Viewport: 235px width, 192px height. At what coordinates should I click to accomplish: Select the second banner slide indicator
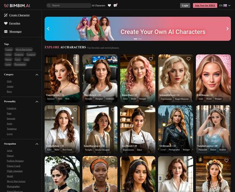140,39
